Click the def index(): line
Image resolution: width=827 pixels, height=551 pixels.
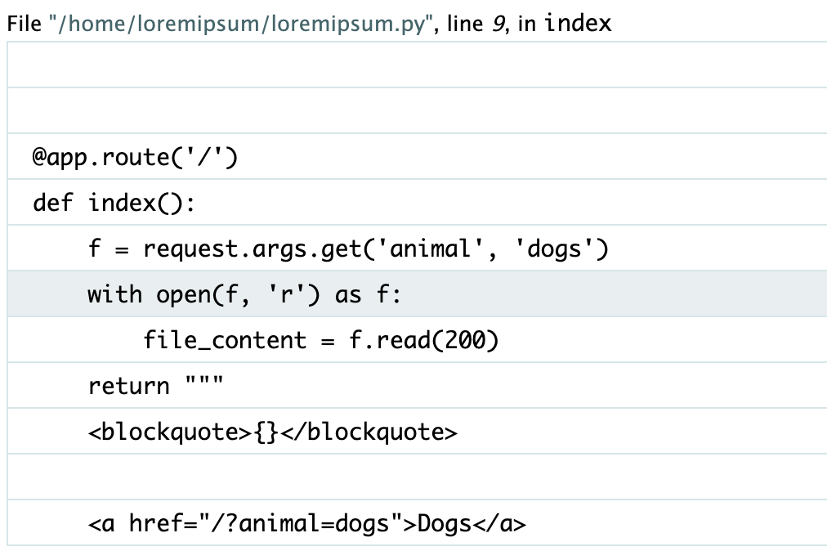(x=418, y=203)
